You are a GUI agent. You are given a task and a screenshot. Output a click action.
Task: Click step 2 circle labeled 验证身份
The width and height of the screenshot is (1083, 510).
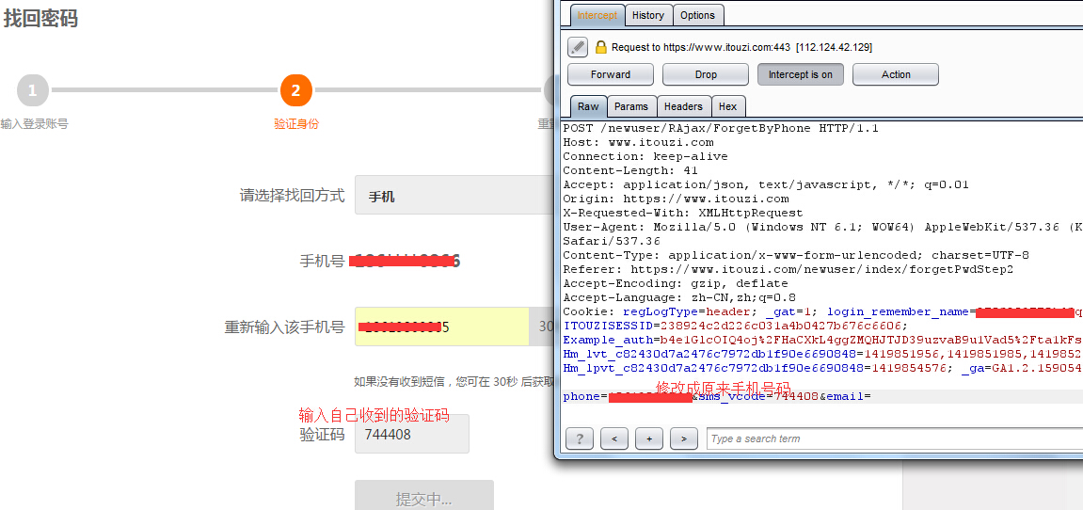(296, 89)
